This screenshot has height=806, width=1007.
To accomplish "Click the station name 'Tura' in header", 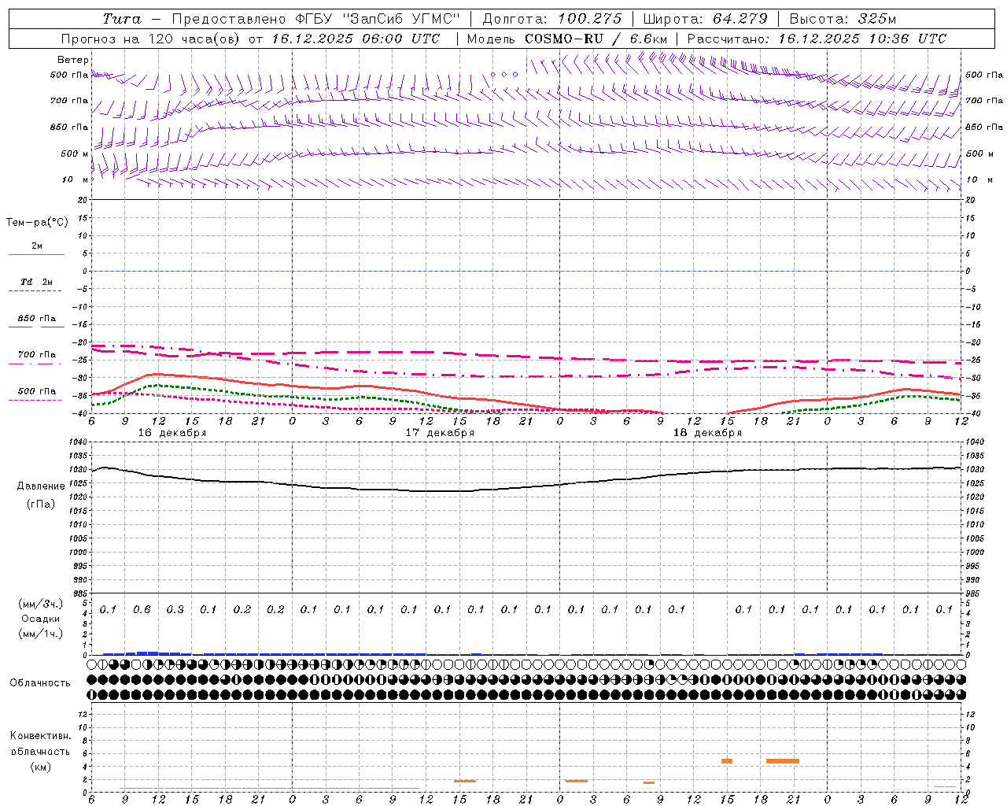I will pos(122,19).
